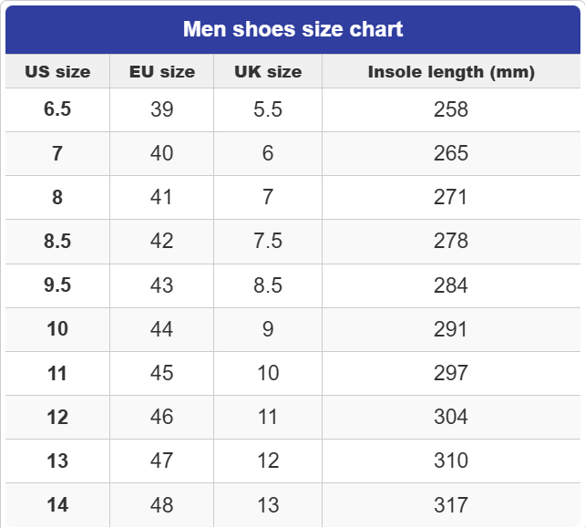This screenshot has width=585, height=528.
Task: Select US size 12 cell
Action: pyautogui.click(x=57, y=417)
